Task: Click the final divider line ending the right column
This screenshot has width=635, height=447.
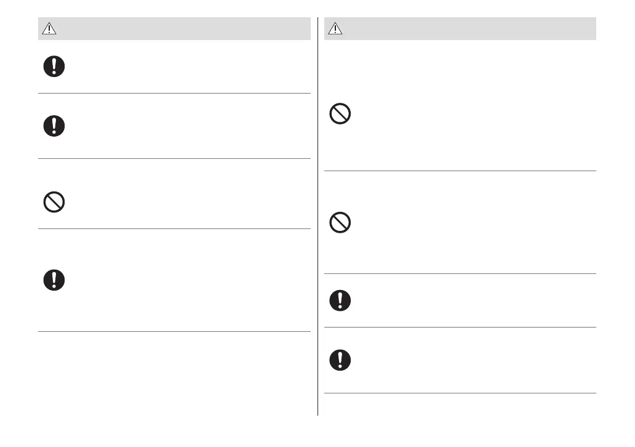Action: pos(460,393)
